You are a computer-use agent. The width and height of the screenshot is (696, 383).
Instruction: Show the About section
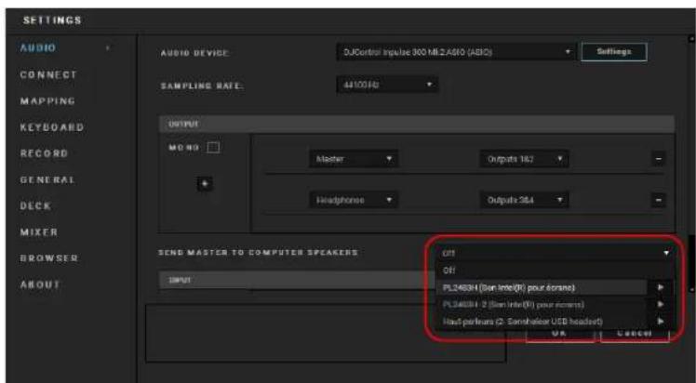[40, 284]
